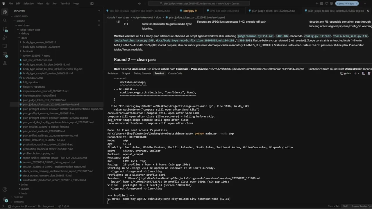Open the Selection menu

pyautogui.click(x=28, y=3)
